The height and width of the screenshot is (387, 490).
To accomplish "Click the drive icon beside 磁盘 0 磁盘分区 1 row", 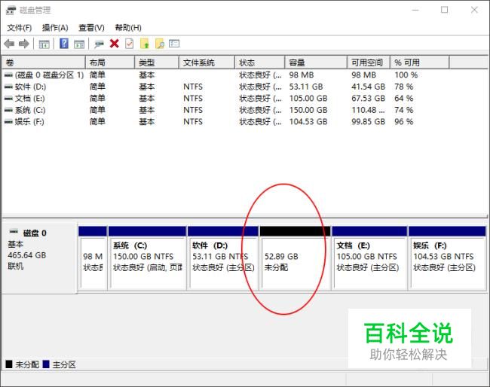I will (x=8, y=75).
